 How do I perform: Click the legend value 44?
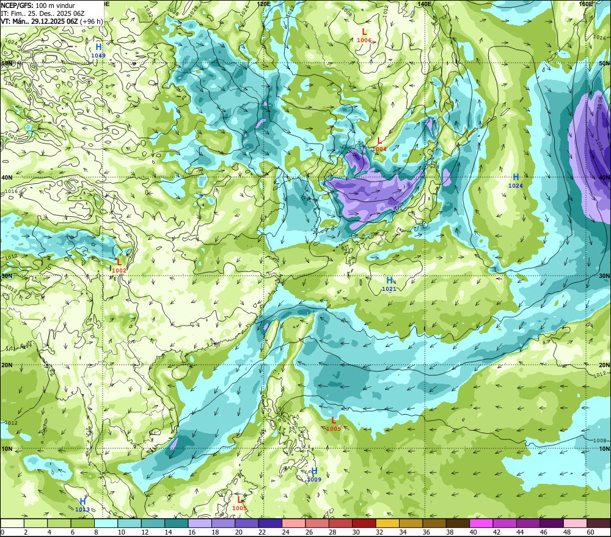520,532
